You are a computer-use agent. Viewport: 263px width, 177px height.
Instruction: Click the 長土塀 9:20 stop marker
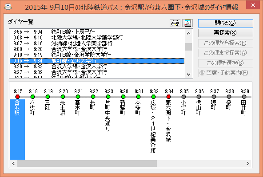(x=63, y=97)
